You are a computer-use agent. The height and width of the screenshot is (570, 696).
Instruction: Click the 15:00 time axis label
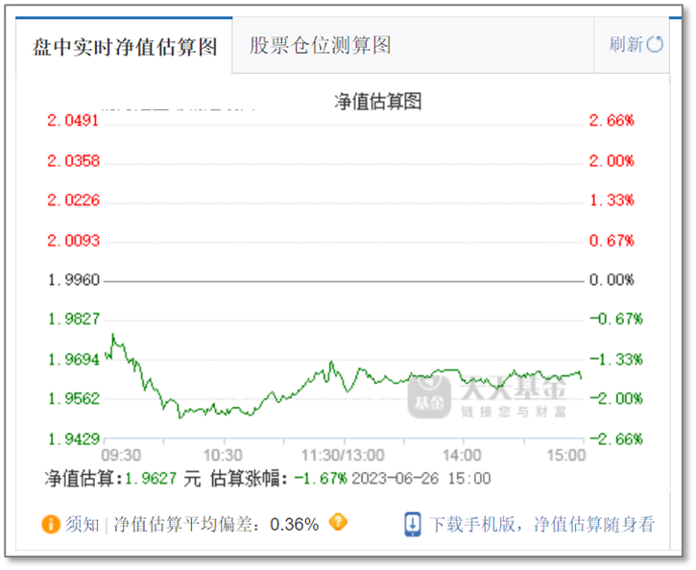click(566, 455)
